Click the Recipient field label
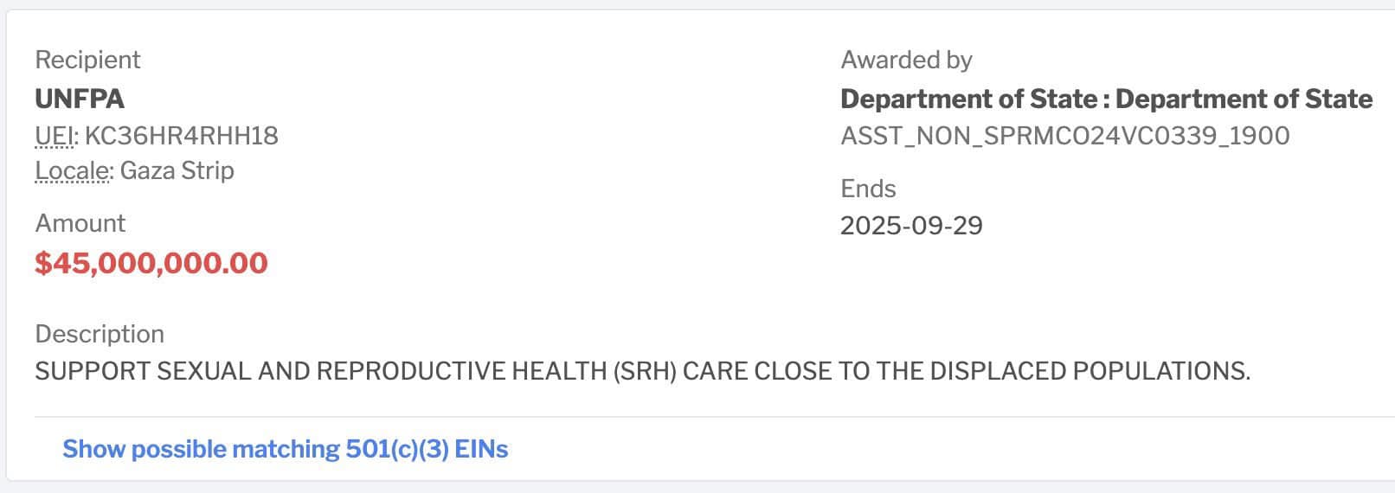This screenshot has width=1395, height=493. (87, 60)
